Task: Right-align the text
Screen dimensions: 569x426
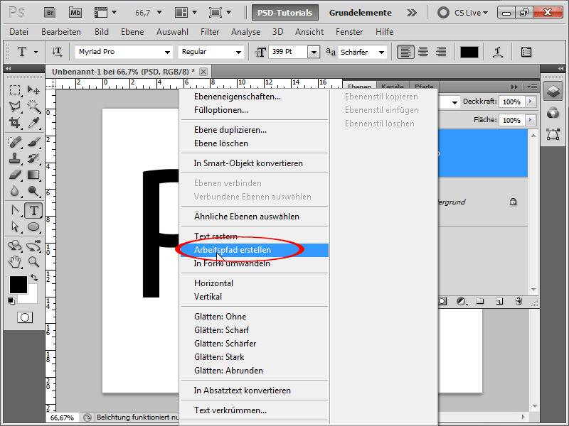Action: tap(441, 52)
